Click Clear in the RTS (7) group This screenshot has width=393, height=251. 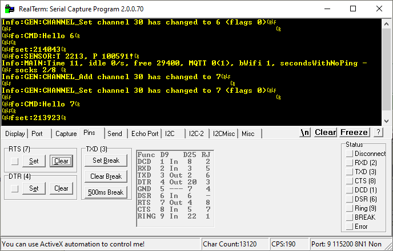pyautogui.click(x=61, y=161)
